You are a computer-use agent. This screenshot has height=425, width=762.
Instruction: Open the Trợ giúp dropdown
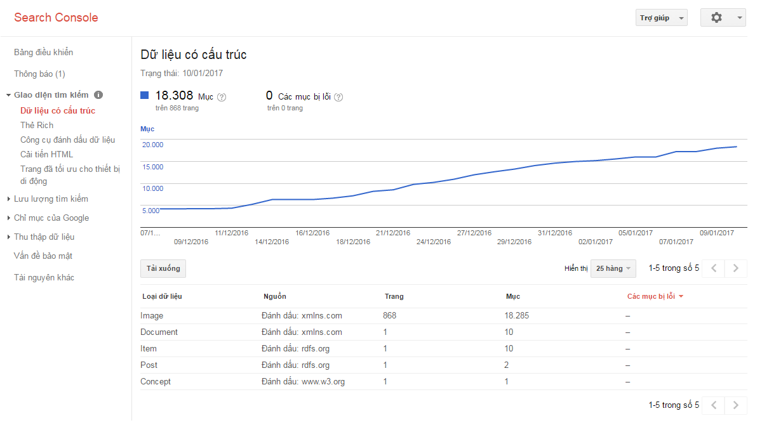[x=661, y=18]
